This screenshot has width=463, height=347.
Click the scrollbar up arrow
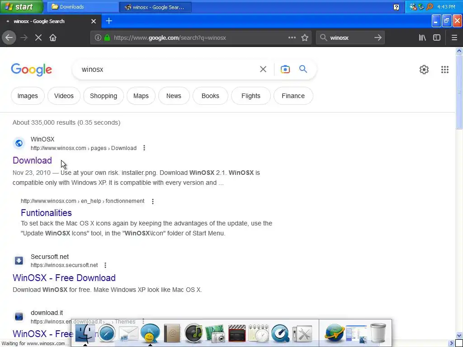point(459,51)
